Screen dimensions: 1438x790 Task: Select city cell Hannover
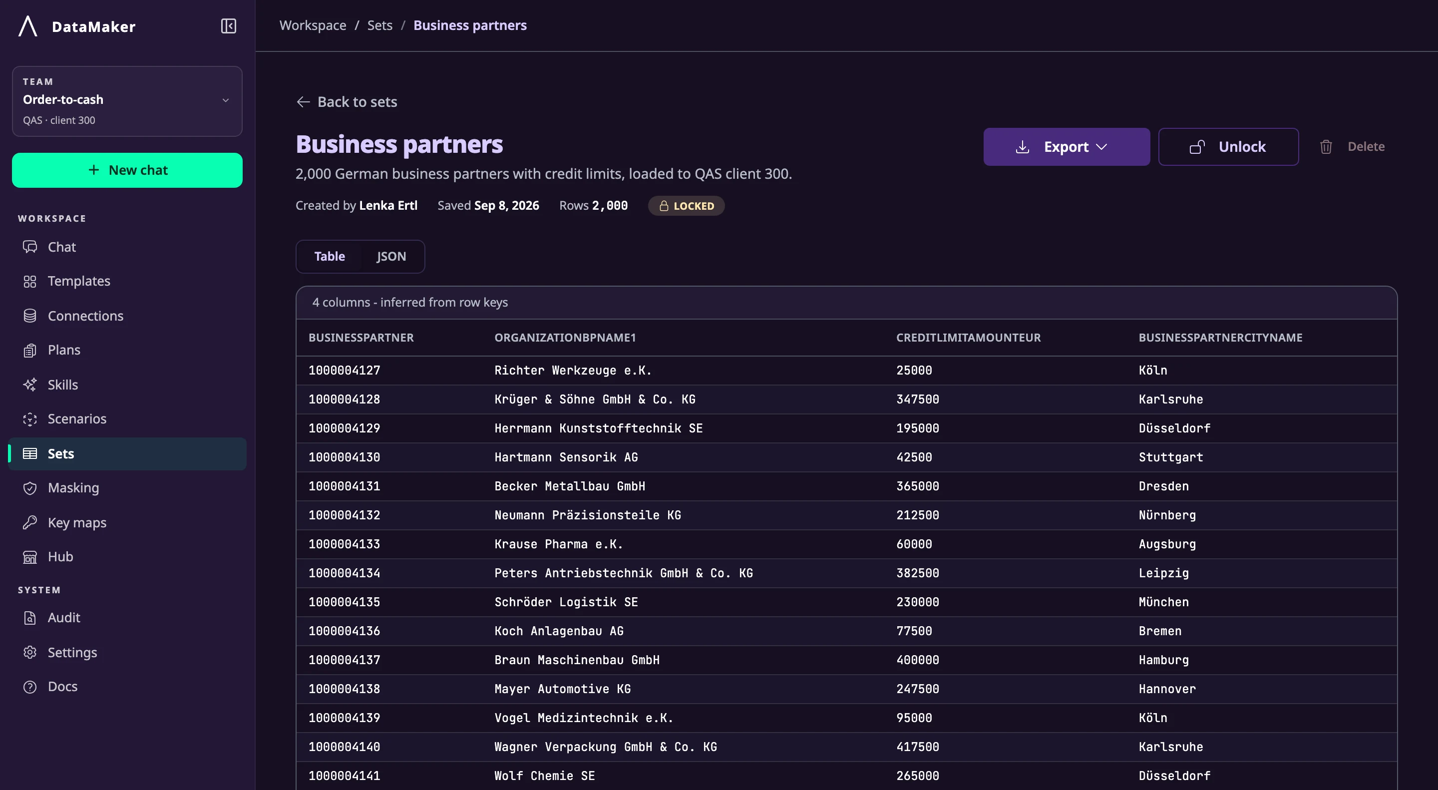[x=1167, y=689]
